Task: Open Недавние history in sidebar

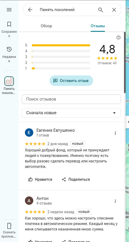Action: pyautogui.click(x=9, y=54)
